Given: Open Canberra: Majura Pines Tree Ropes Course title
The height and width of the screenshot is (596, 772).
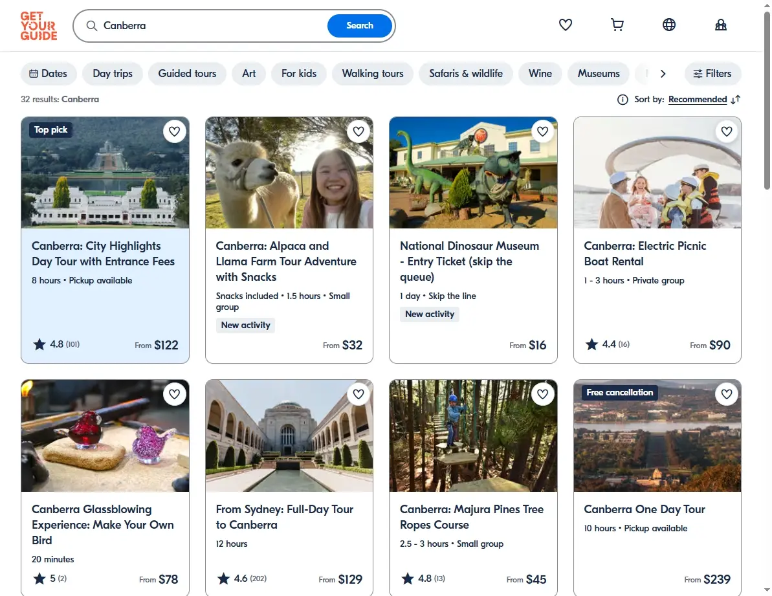Looking at the screenshot, I should click(x=472, y=517).
